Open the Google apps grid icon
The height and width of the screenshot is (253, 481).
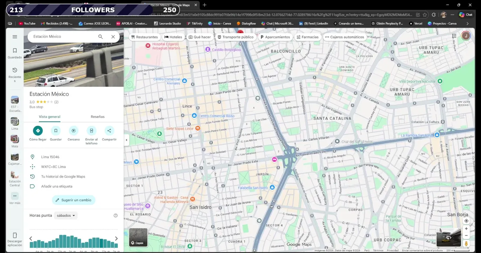coord(454,36)
